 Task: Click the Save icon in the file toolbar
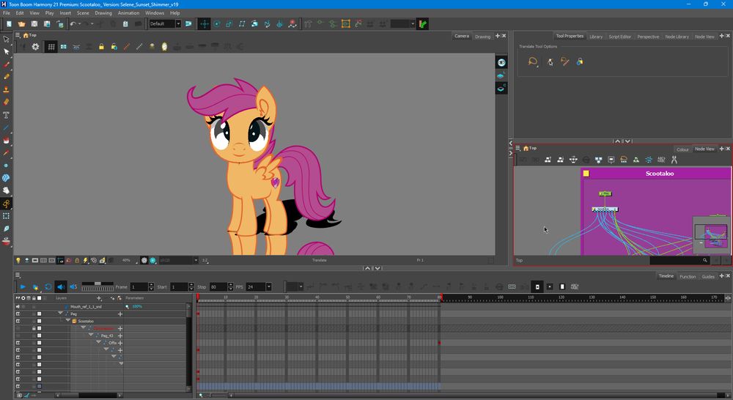(x=33, y=23)
